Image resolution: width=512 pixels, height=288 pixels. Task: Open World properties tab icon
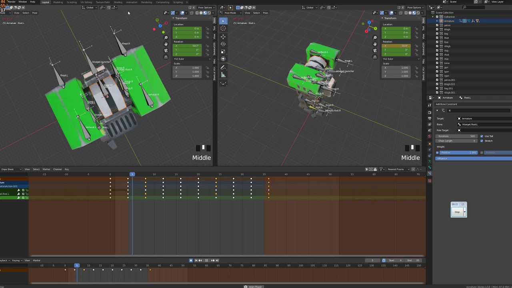[430, 136]
